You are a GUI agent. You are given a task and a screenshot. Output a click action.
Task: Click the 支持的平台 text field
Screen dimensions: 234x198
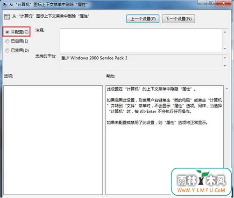(141, 61)
